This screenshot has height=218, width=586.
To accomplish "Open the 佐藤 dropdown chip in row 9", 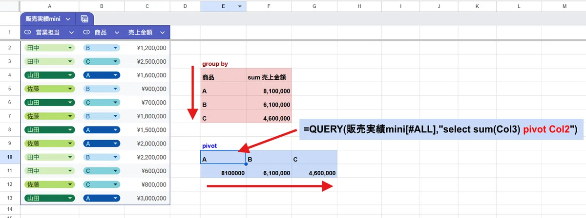I will [49, 144].
